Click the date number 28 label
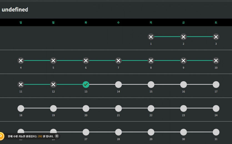Screen dimensions: 232x144 [x=118, y=139]
